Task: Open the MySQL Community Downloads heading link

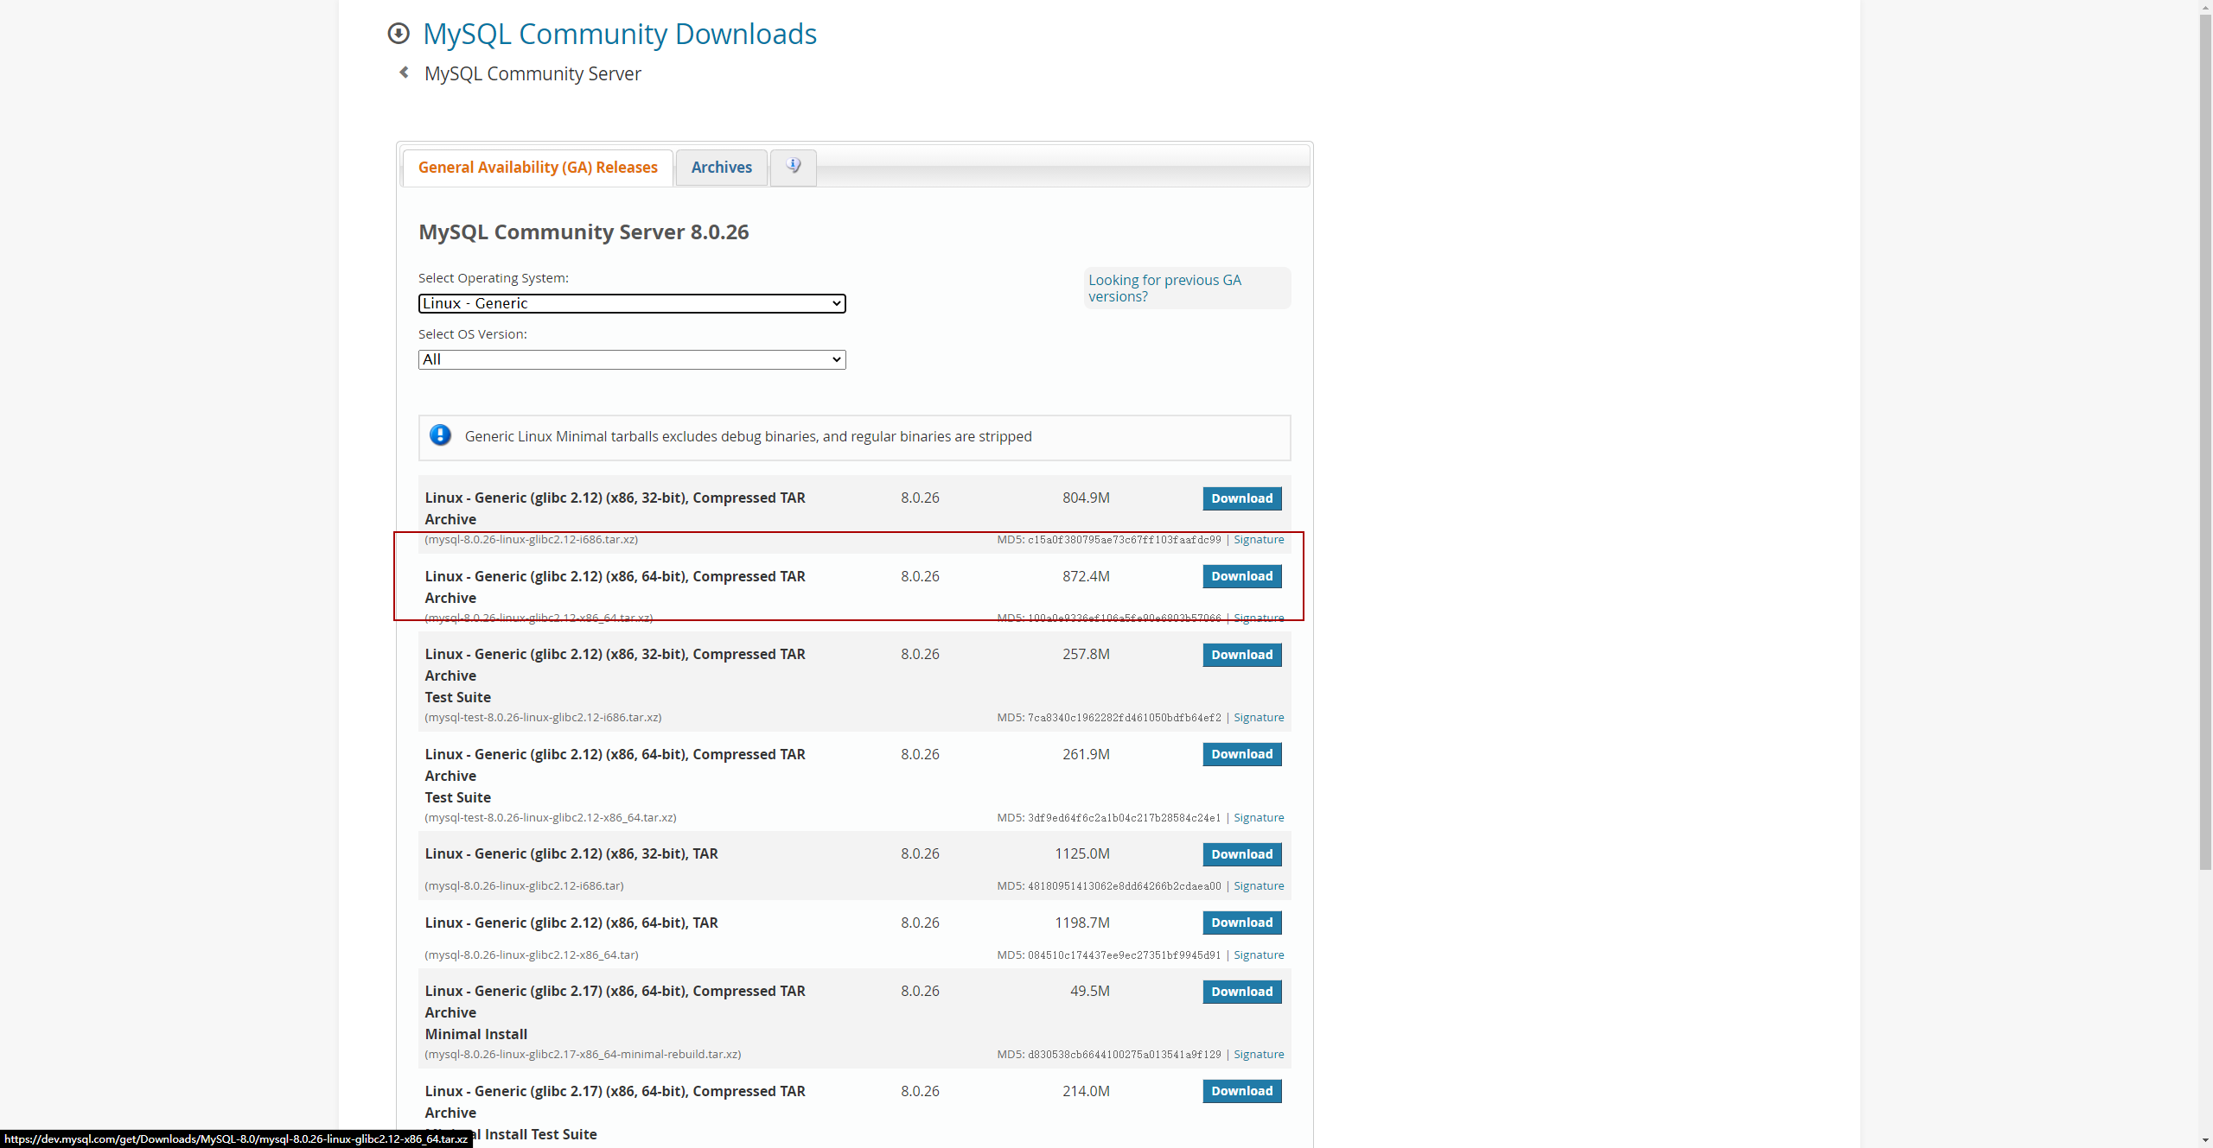Action: (x=620, y=34)
